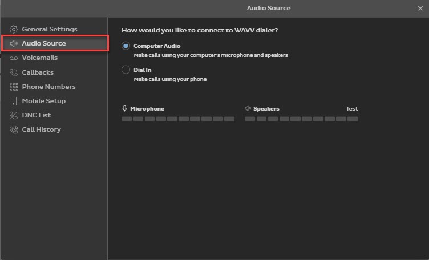Click the Audio Source speaker icon in sidebar
Screen dimensions: 429x260
[x=14, y=43]
